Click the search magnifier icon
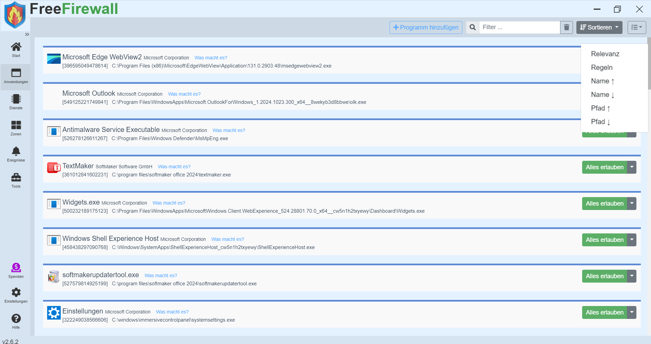Screen dimensions: 651x344 tap(473, 27)
